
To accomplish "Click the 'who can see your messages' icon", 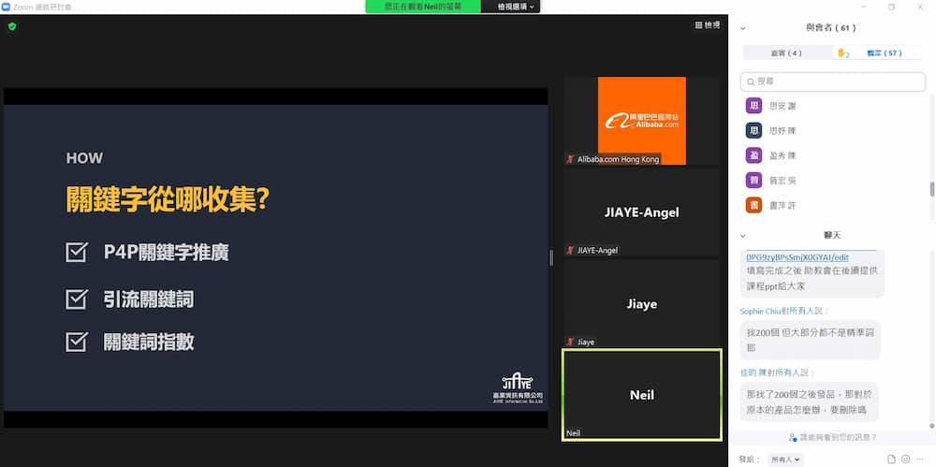I will pos(793,437).
